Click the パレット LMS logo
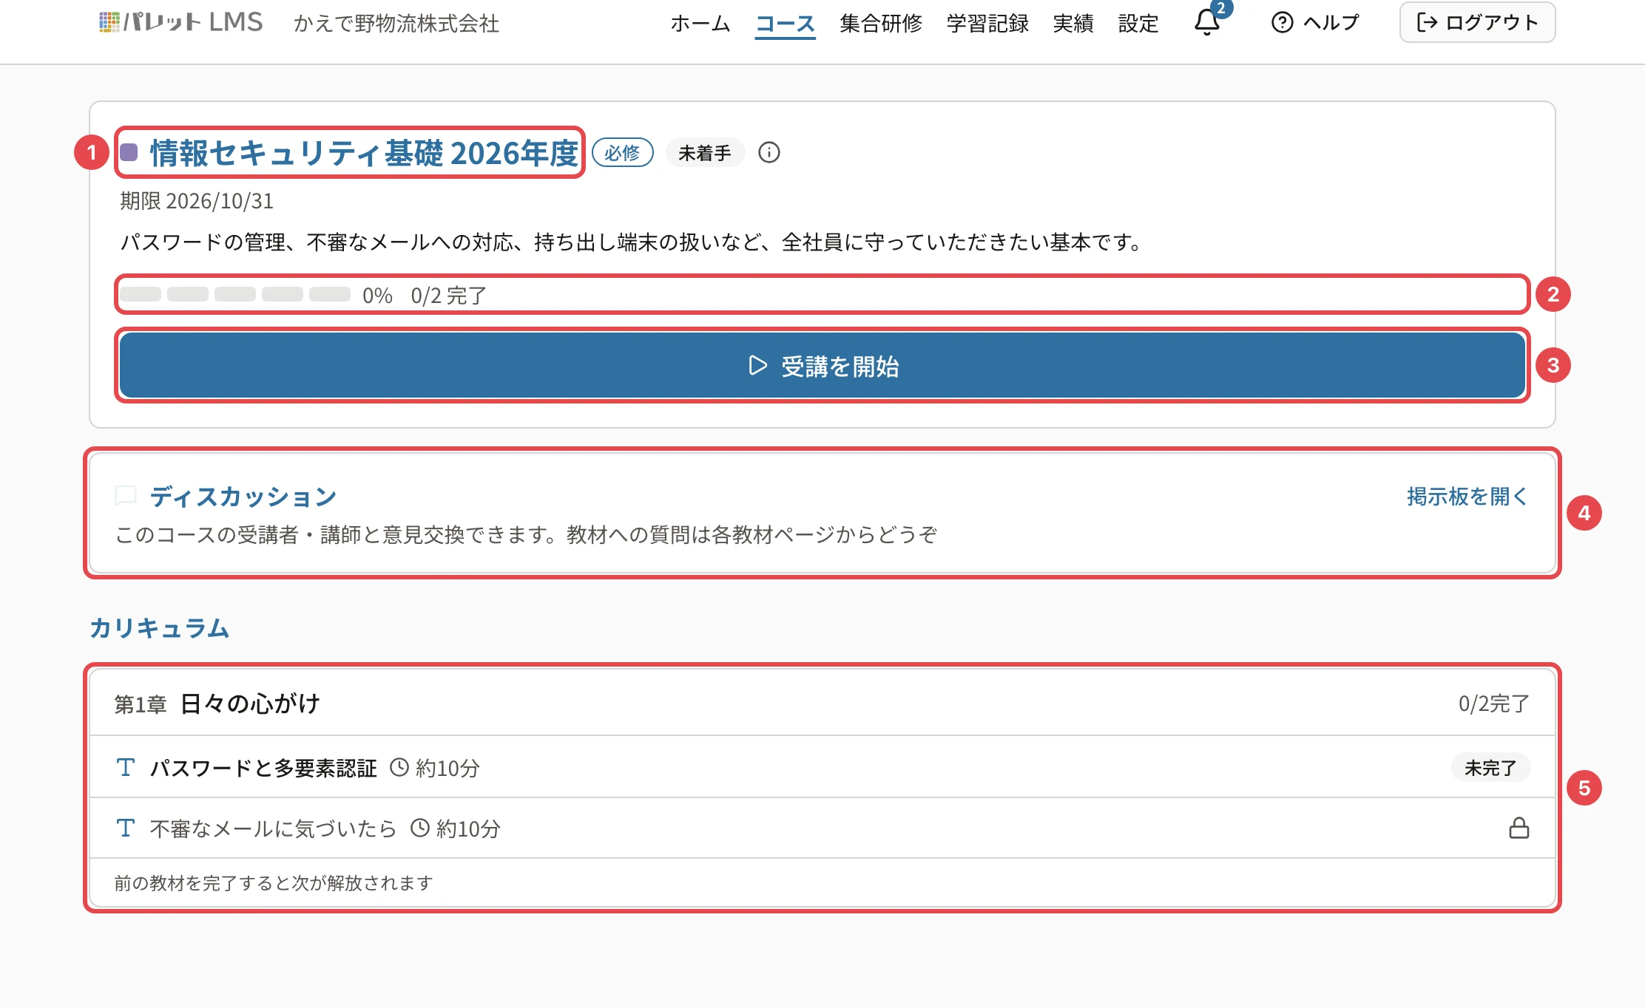The image size is (1645, 1008). point(181,22)
